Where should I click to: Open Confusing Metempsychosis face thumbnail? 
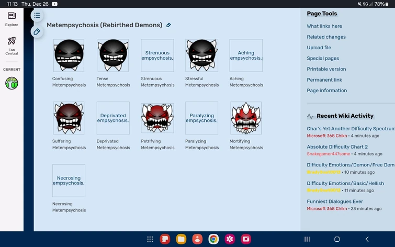[x=69, y=55]
